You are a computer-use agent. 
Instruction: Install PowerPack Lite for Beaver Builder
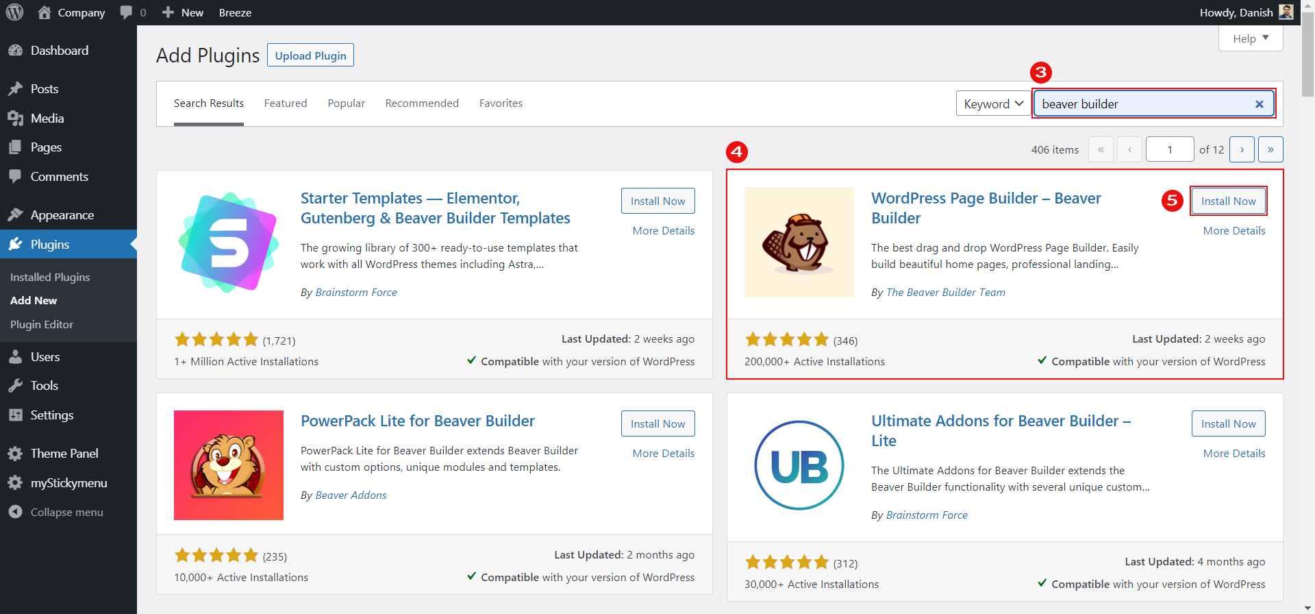click(658, 423)
